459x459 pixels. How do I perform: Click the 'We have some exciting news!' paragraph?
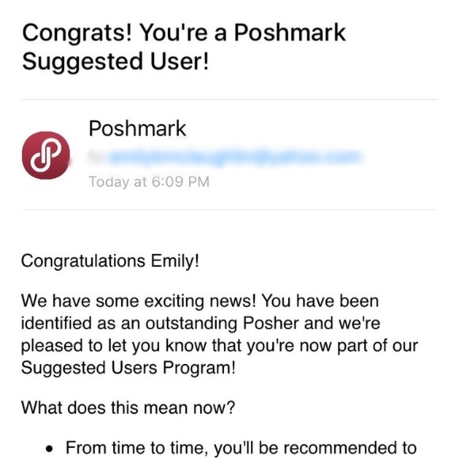[x=219, y=334]
